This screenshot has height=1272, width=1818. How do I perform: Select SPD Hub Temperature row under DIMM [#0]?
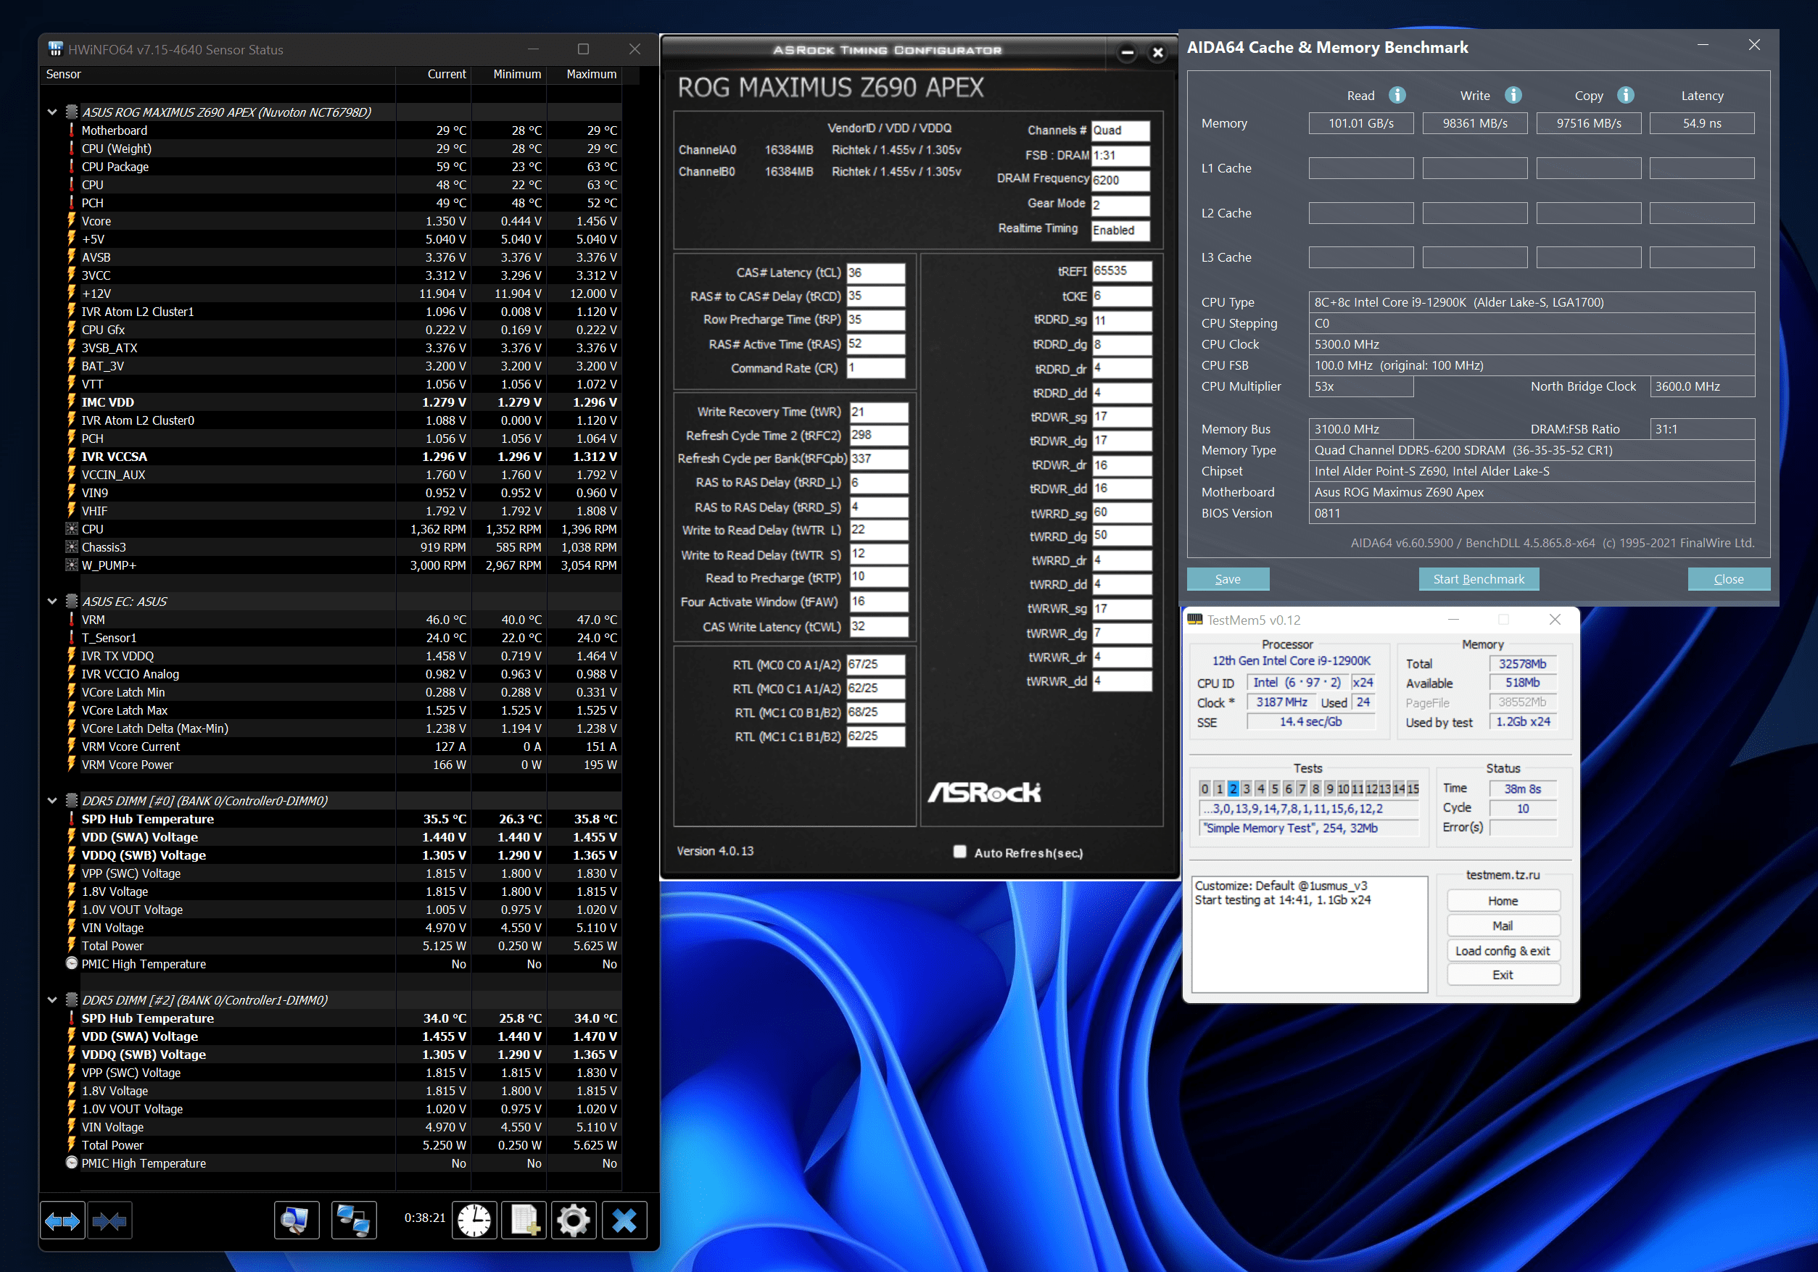331,818
